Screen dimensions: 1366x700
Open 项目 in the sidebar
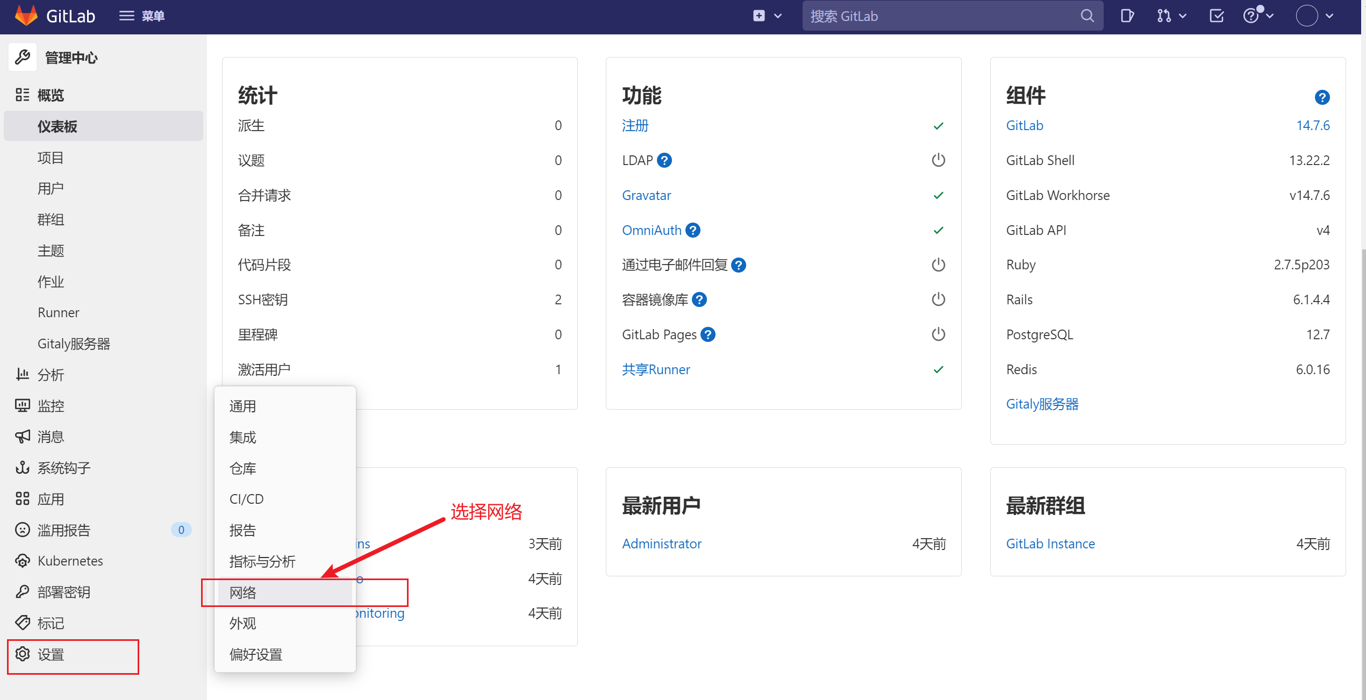pos(103,158)
